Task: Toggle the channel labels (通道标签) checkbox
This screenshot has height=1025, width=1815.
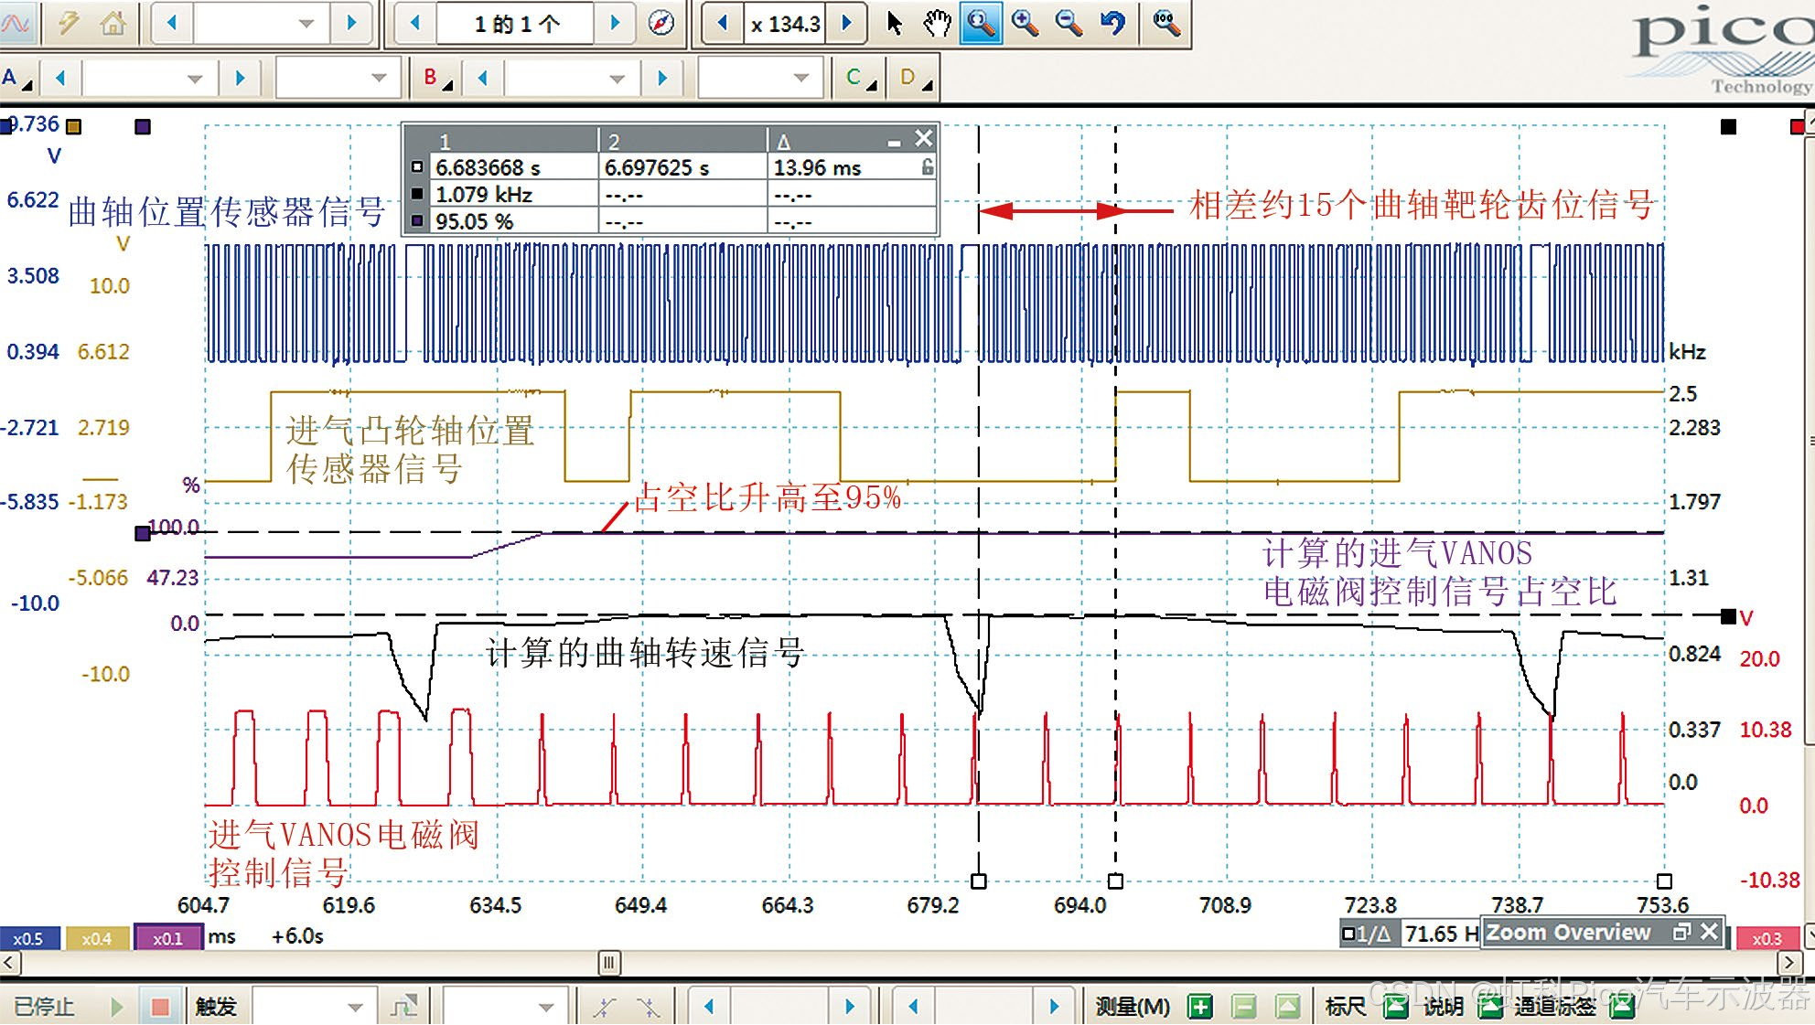Action: (x=1621, y=1007)
